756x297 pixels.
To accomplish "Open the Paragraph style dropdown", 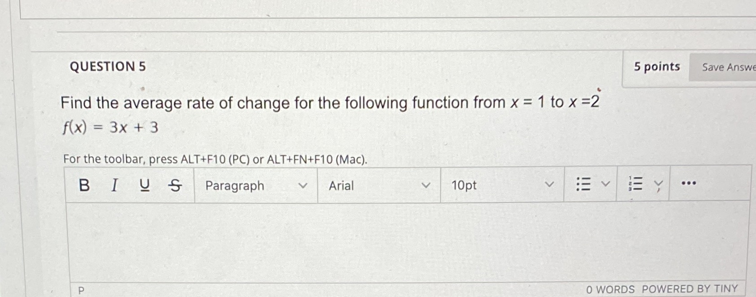I will click(303, 185).
